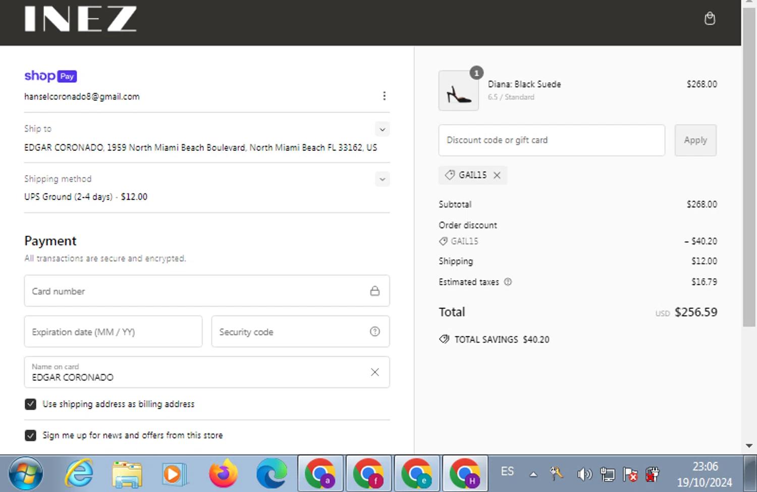The image size is (757, 492).
Task: Click the Diana Black Suede product thumbnail
Action: [458, 91]
